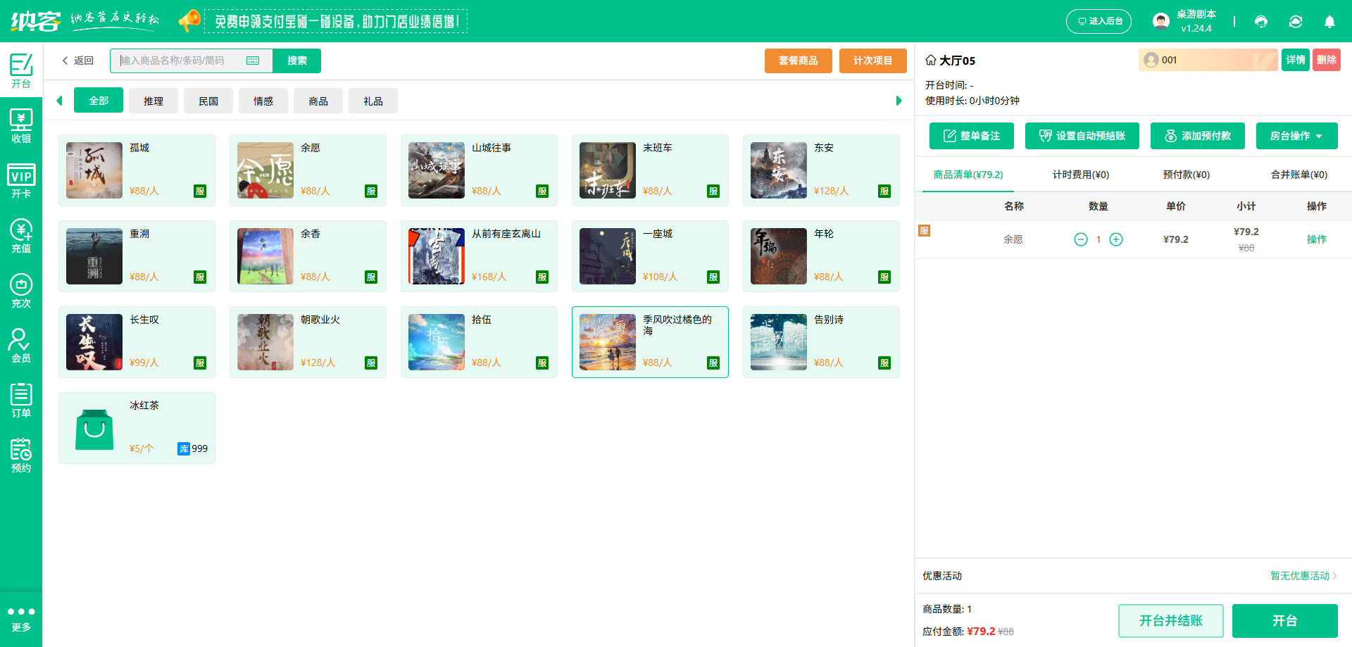Click the green 开台 confirm button

[1285, 621]
